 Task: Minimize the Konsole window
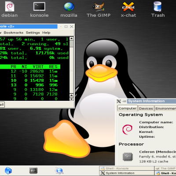tap(61, 26)
